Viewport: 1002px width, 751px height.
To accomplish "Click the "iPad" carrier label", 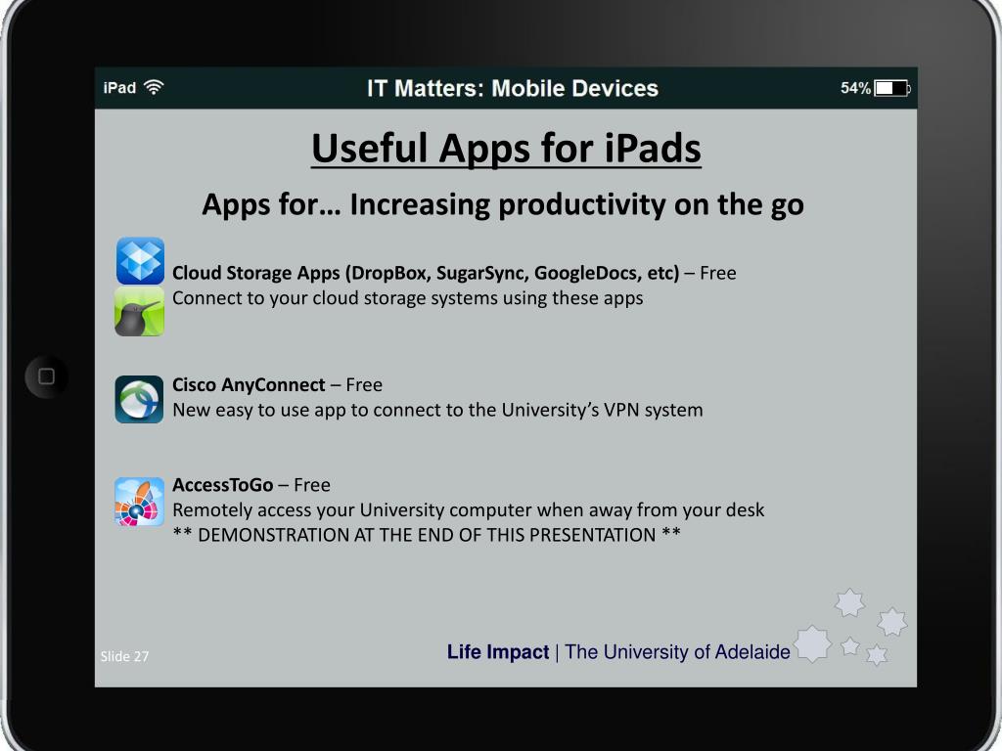I will tap(119, 87).
